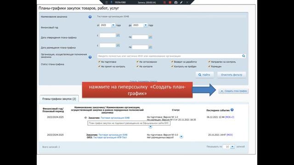Click the (МСК) link in second row
The height and width of the screenshot is (165, 294).
tap(230, 135)
